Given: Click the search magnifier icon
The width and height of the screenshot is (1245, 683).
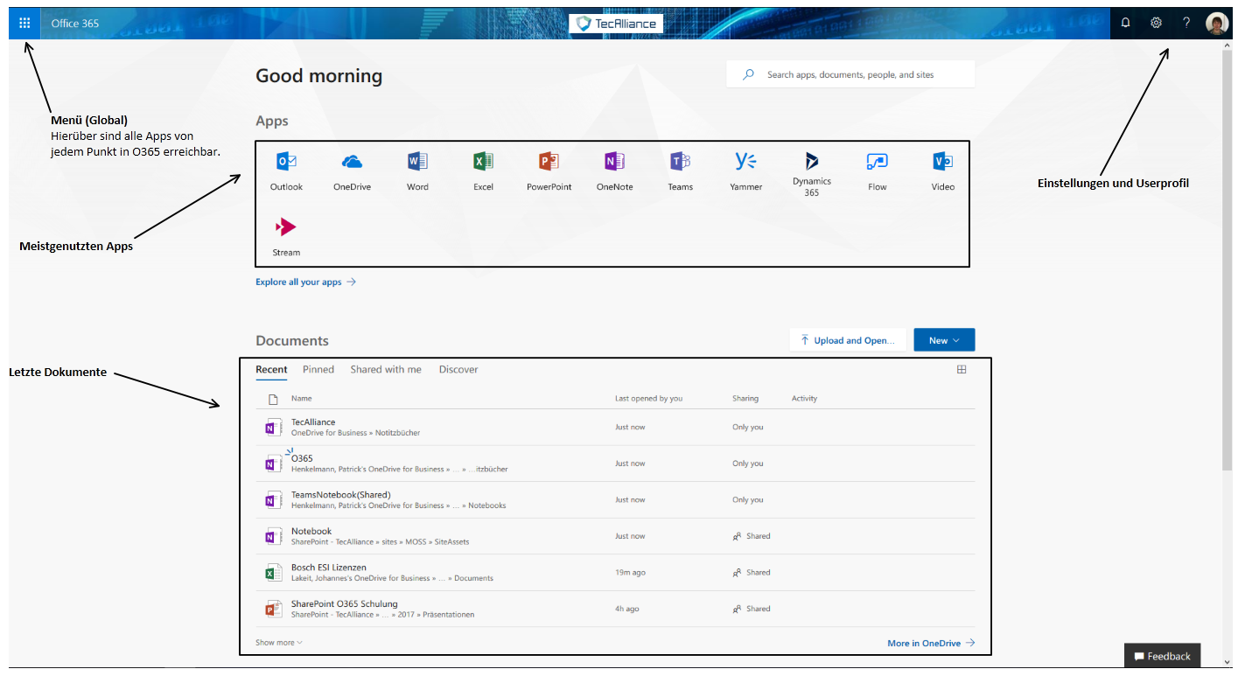Looking at the screenshot, I should tap(748, 74).
